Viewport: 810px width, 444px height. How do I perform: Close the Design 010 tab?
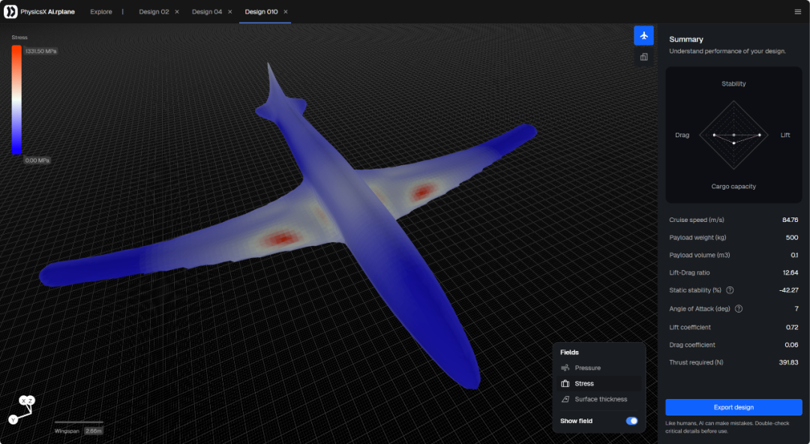pos(286,12)
